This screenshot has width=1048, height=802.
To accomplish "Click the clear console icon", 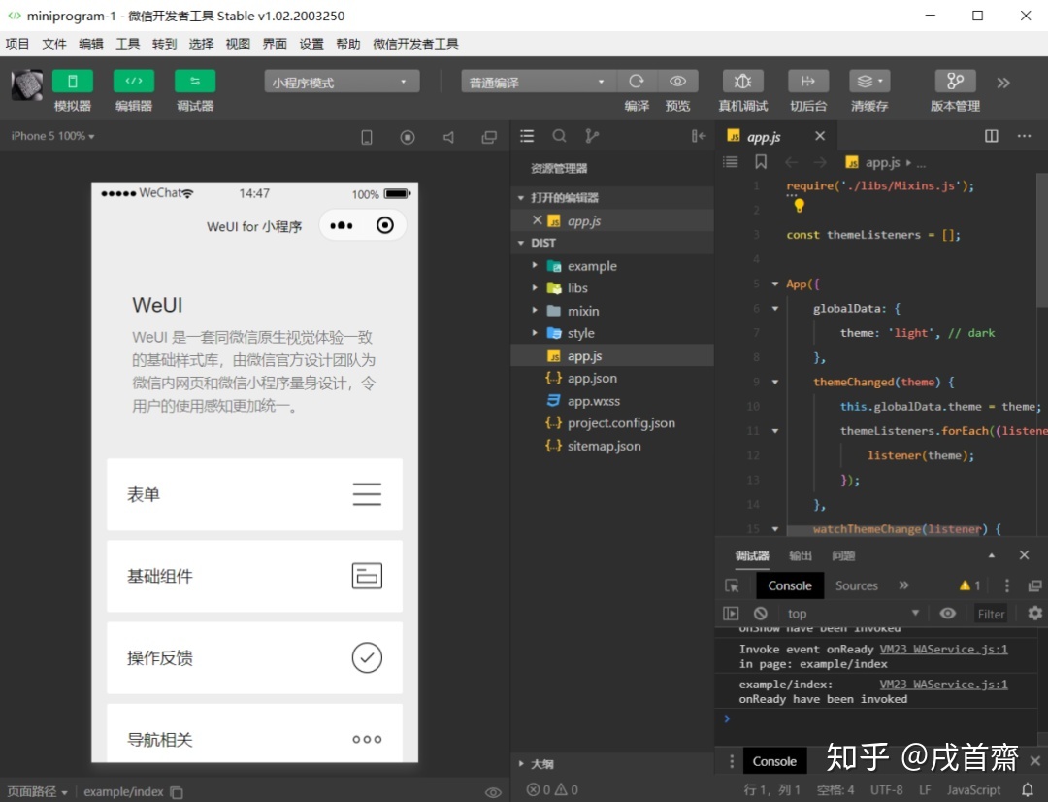I will pyautogui.click(x=761, y=614).
